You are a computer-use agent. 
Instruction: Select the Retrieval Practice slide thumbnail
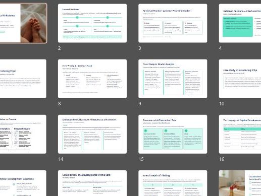(173, 23)
